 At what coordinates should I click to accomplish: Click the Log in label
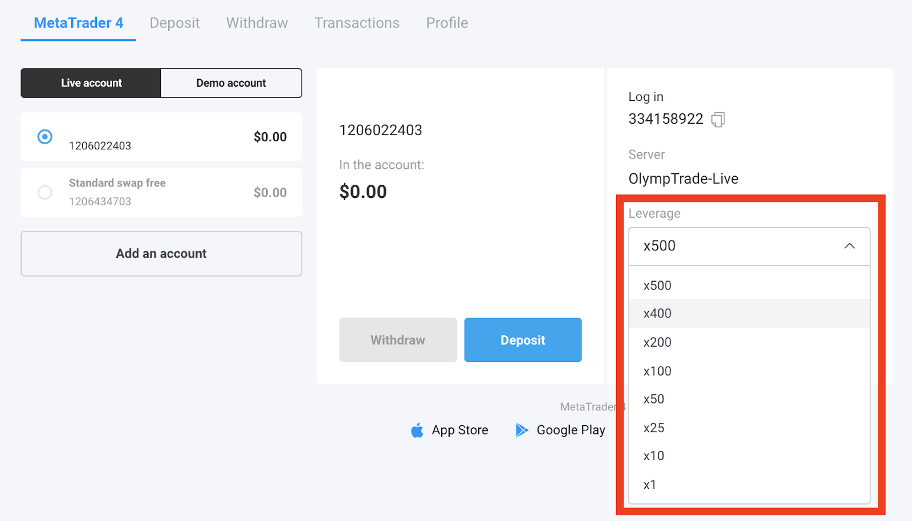pos(646,97)
